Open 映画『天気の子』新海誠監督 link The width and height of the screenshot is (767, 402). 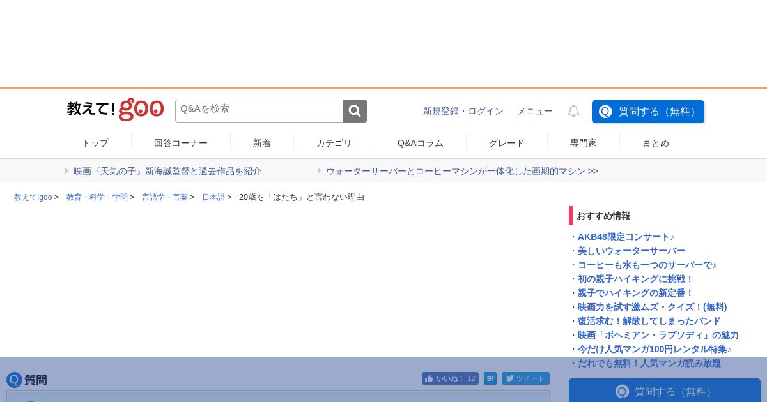(167, 171)
